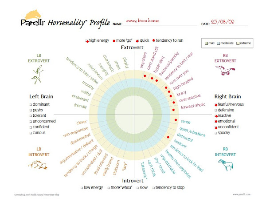Screen dimensions: 266x206
Task: Click the red dot beside 'impulsive'
Action: pos(145,76)
